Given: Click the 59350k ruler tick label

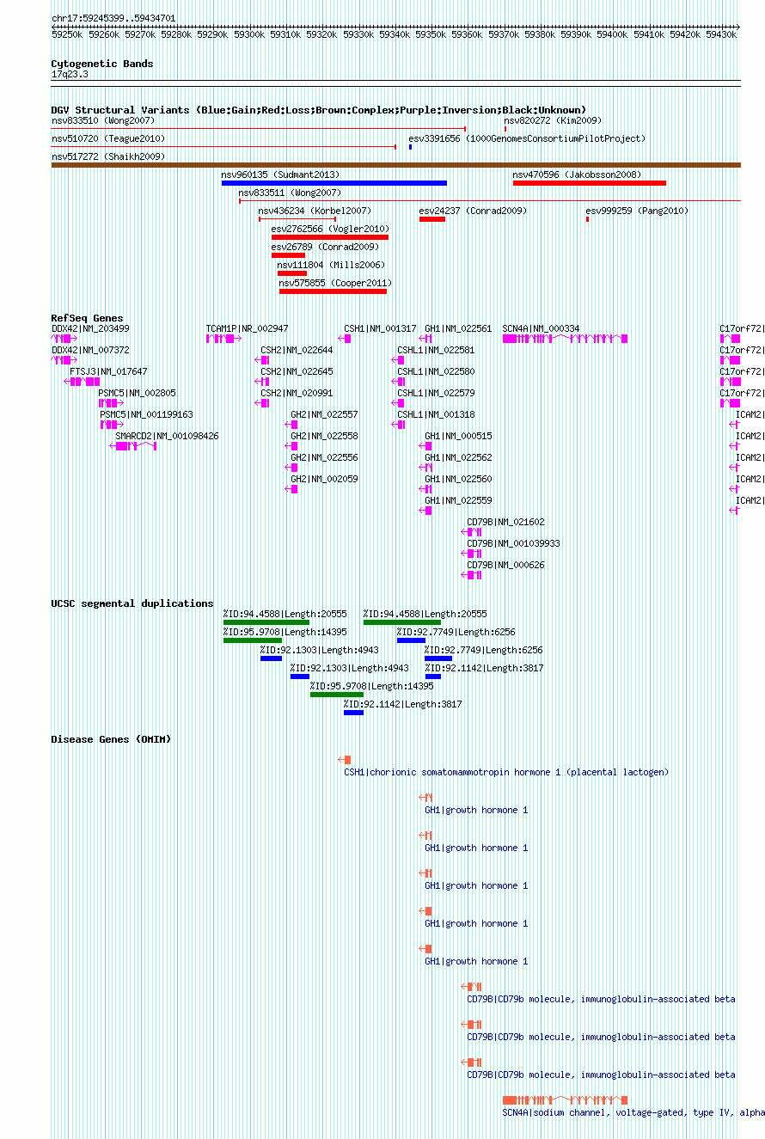Looking at the screenshot, I should pos(432,34).
